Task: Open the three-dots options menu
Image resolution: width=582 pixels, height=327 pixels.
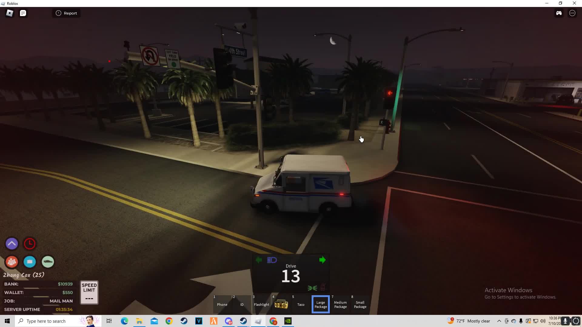Action: coord(572,13)
